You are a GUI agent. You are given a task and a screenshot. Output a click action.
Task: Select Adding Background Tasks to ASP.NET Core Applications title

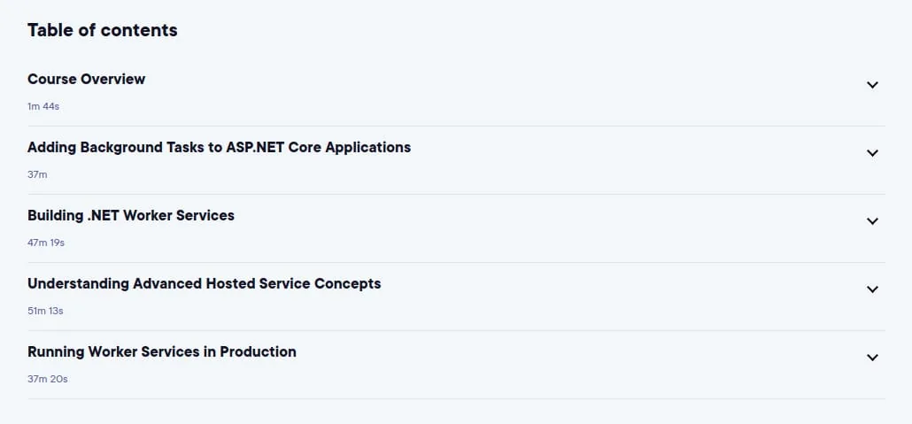click(220, 147)
